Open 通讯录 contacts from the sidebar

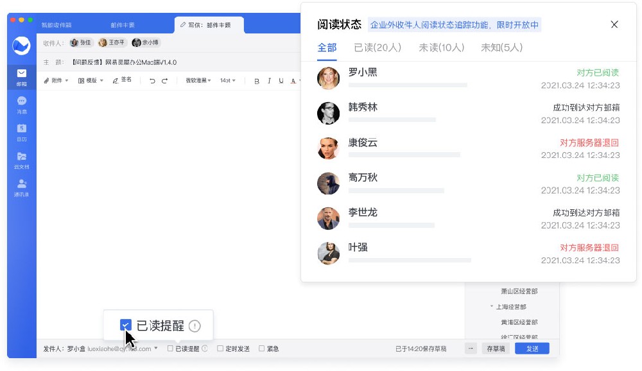22,187
